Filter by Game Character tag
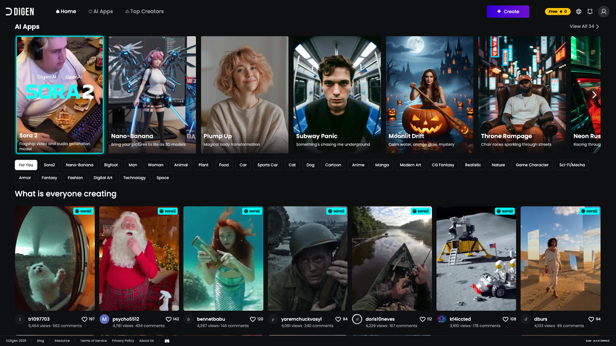Image resolution: width=616 pixels, height=346 pixels. click(532, 165)
